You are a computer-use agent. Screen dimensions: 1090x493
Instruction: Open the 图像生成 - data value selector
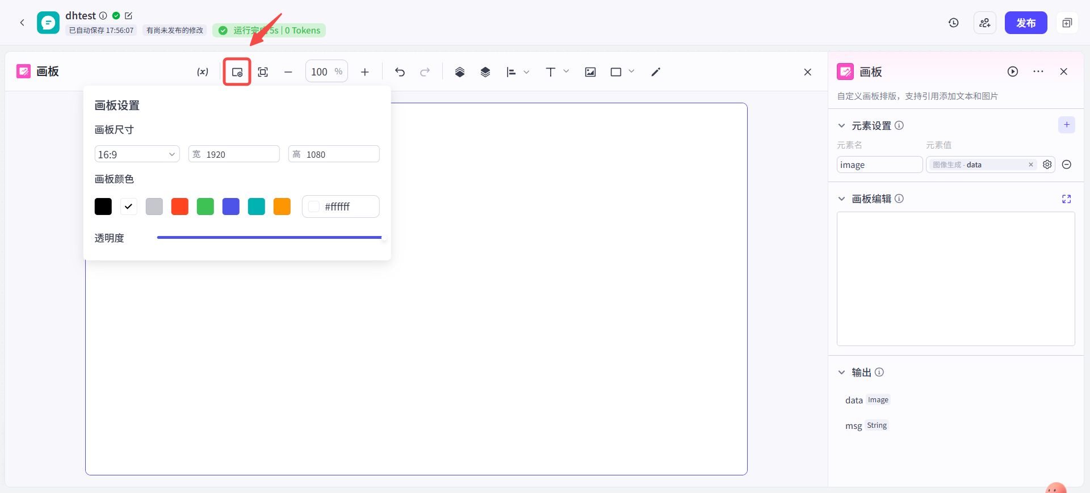tap(982, 165)
